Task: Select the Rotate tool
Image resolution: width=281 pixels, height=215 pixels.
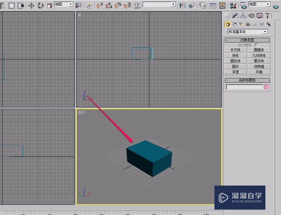Action: pyautogui.click(x=41, y=5)
